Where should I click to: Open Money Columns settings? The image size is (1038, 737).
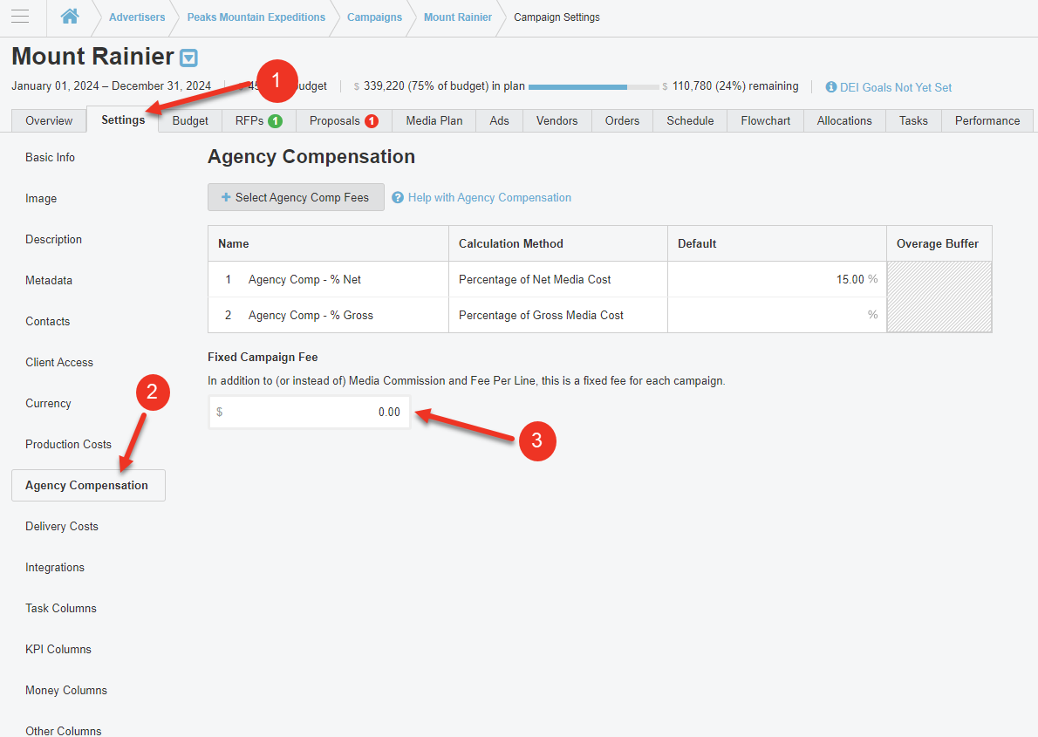pyautogui.click(x=66, y=691)
